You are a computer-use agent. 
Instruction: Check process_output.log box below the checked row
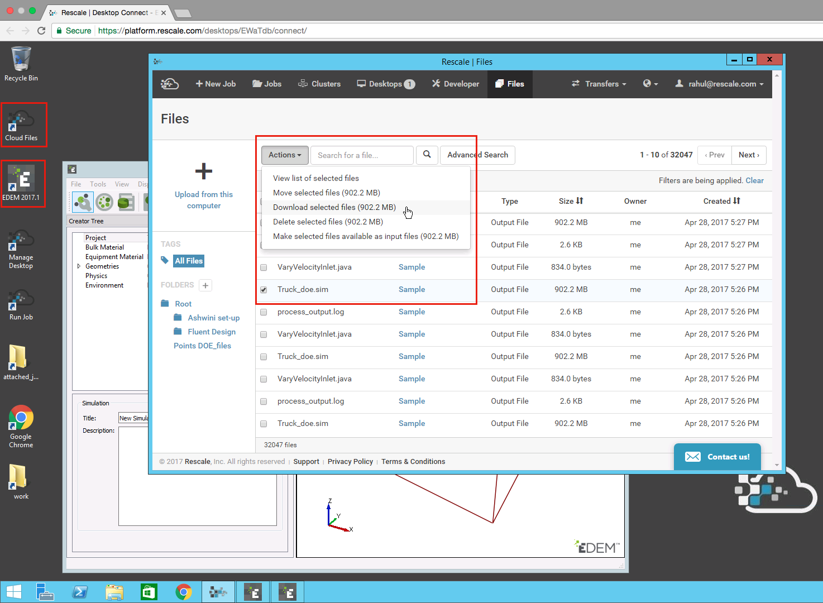(x=264, y=312)
